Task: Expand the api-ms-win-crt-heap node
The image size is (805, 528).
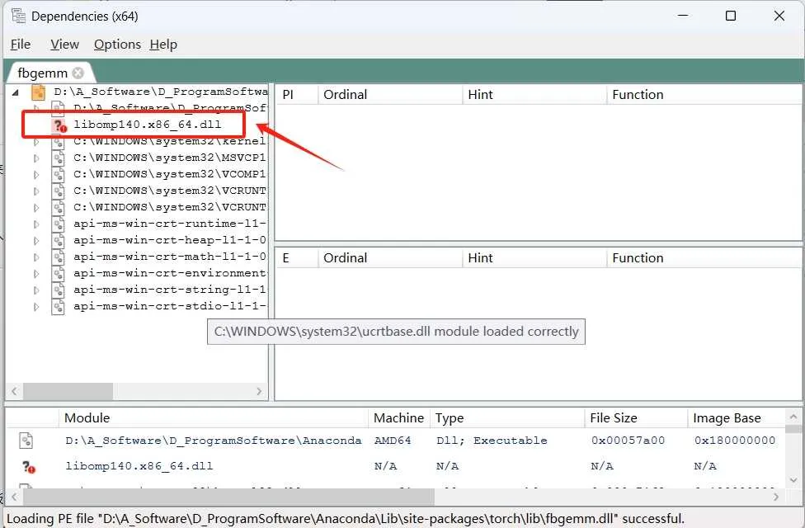Action: [x=36, y=240]
